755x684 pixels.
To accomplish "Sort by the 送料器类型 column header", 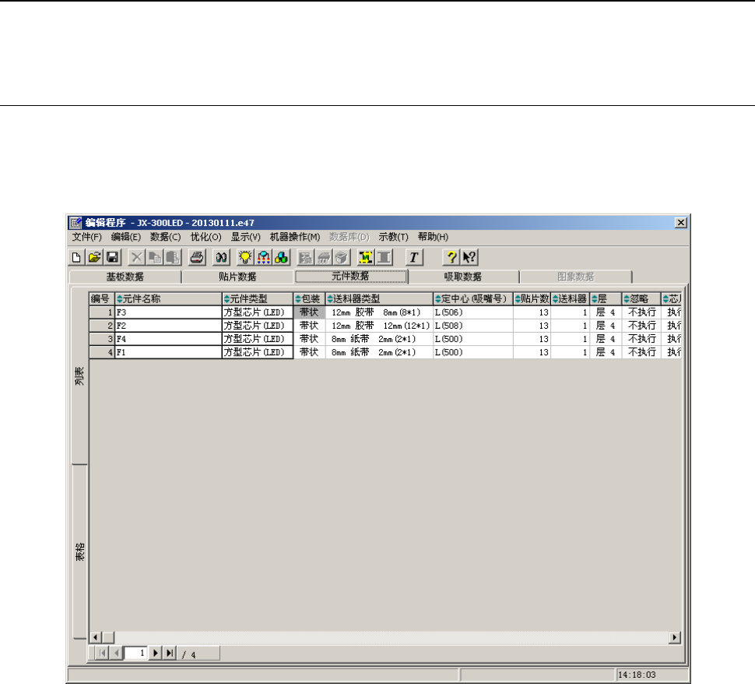I will tap(379, 299).
